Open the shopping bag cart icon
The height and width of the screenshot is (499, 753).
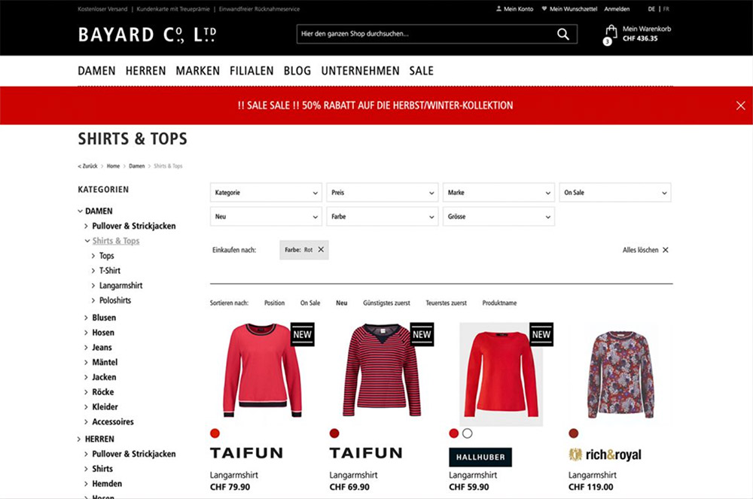(611, 32)
